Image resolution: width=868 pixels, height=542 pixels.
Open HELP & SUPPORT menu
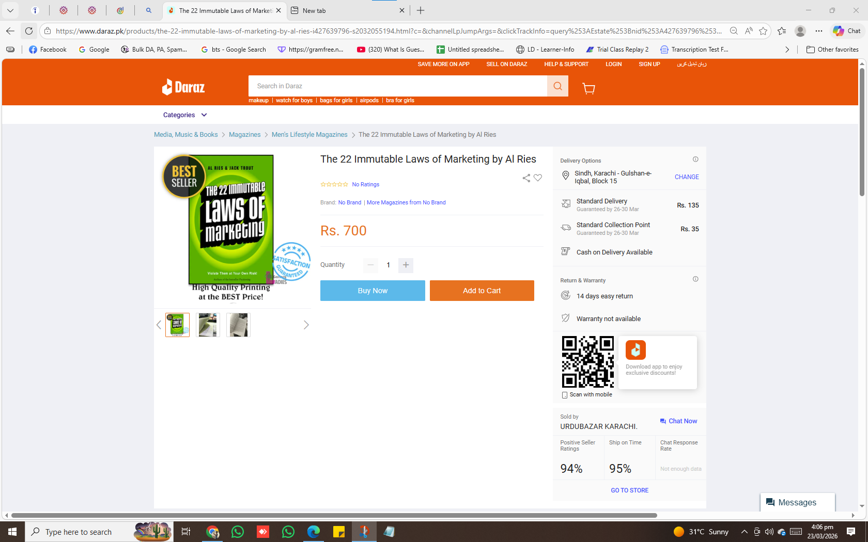(566, 65)
